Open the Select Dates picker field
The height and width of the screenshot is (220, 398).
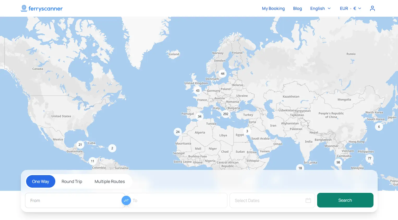pos(269,200)
